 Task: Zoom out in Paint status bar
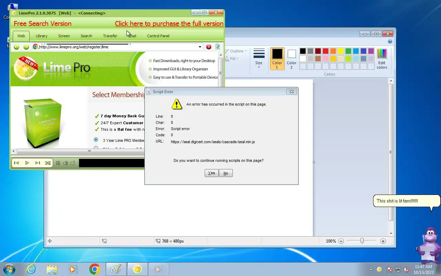tap(341, 241)
